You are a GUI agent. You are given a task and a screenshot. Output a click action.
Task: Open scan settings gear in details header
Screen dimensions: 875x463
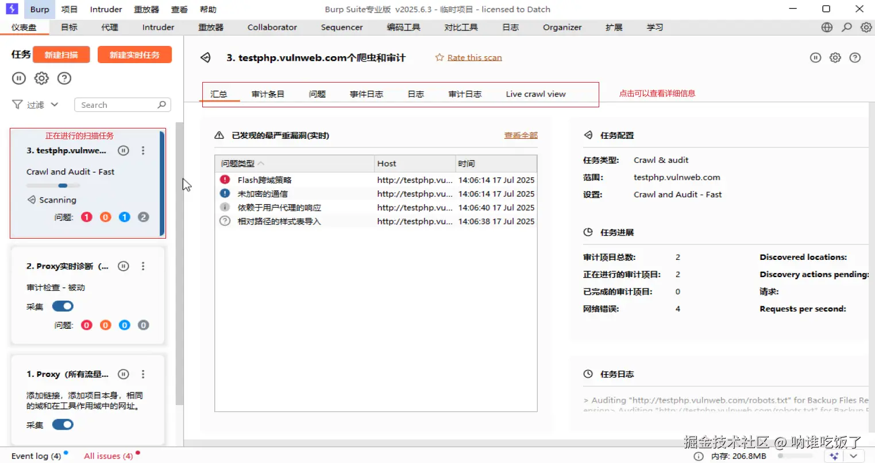835,57
